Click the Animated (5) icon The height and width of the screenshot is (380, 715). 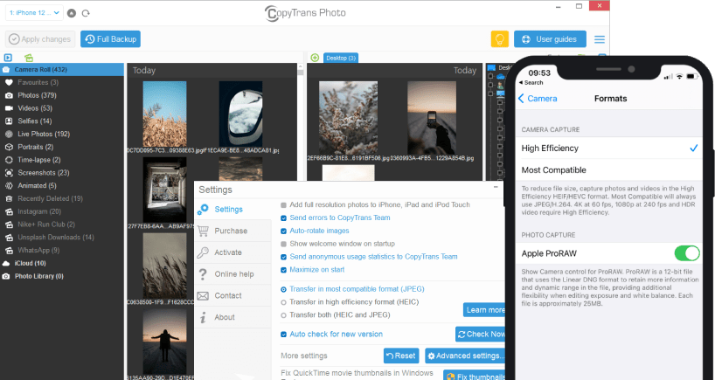pyautogui.click(x=9, y=185)
